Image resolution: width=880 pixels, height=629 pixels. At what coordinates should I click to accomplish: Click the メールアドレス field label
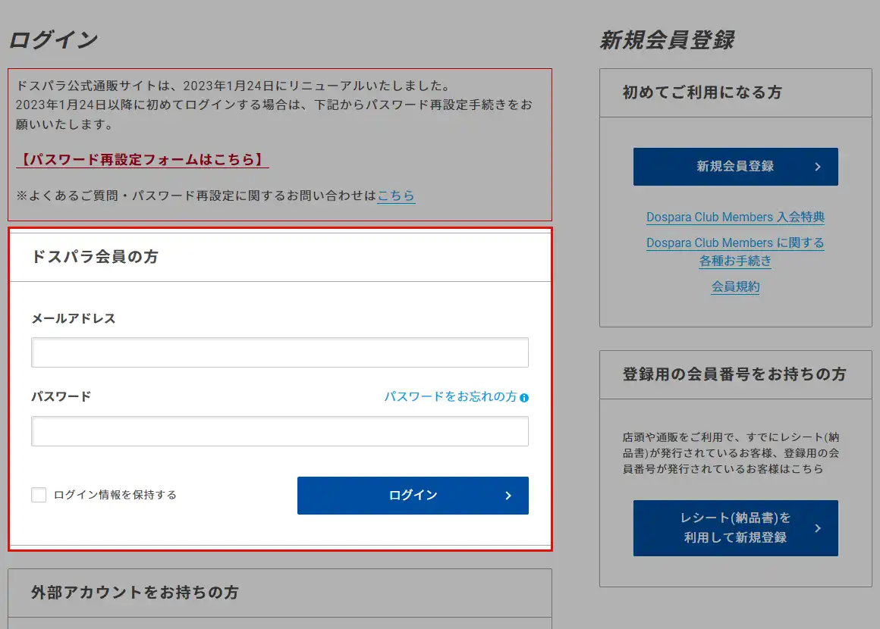coord(74,318)
